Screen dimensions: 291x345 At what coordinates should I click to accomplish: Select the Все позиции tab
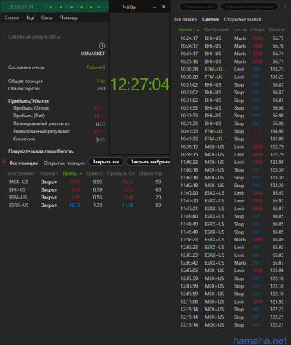coord(24,163)
